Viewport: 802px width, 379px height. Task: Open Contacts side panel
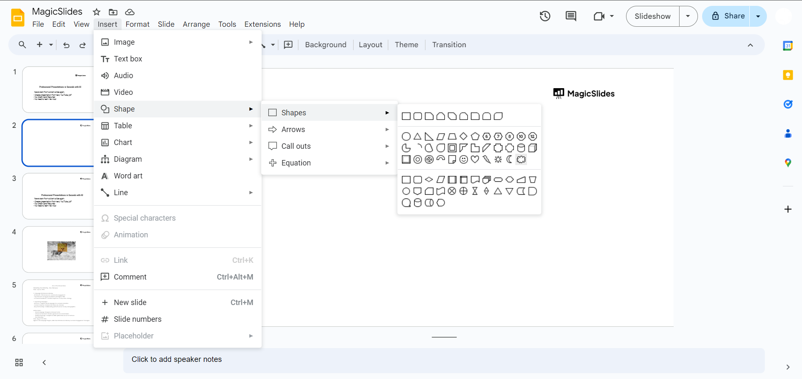pos(788,134)
